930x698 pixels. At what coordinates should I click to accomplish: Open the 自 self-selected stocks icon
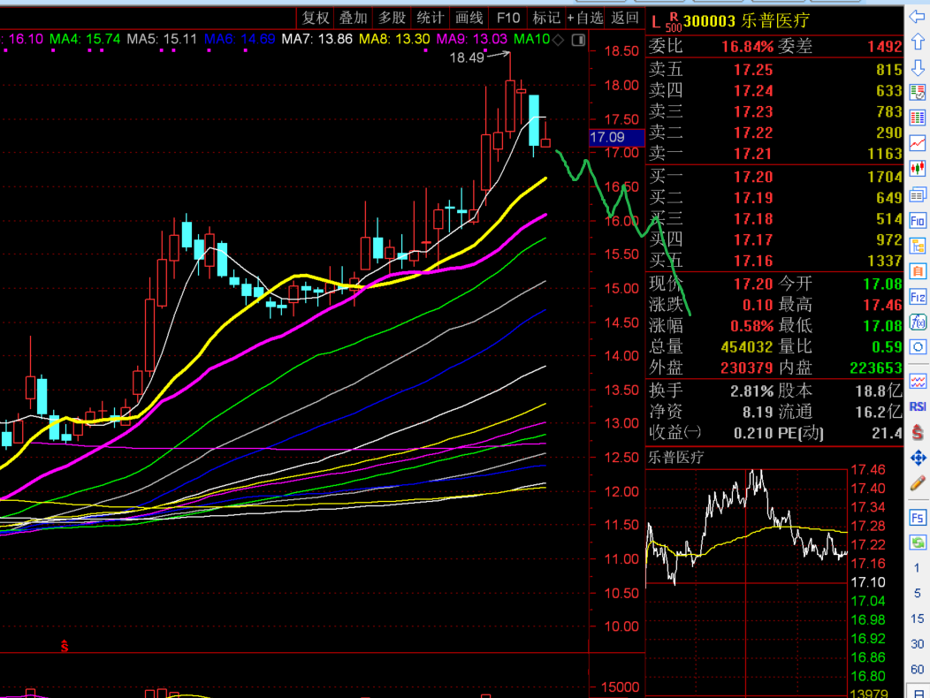pyautogui.click(x=917, y=271)
